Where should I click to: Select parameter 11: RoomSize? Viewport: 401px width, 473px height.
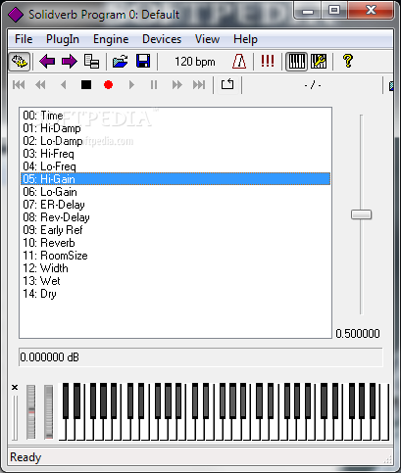pyautogui.click(x=175, y=256)
